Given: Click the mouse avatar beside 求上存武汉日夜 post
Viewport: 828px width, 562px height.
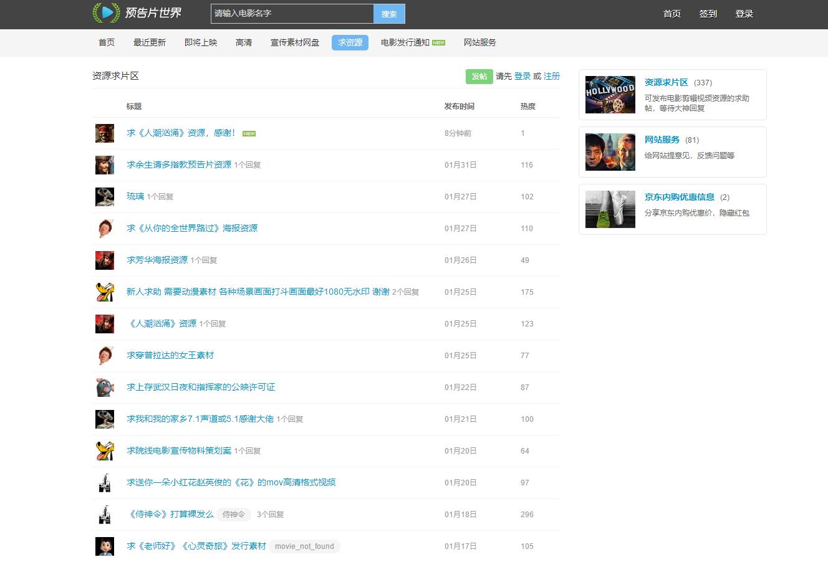Looking at the screenshot, I should [104, 387].
